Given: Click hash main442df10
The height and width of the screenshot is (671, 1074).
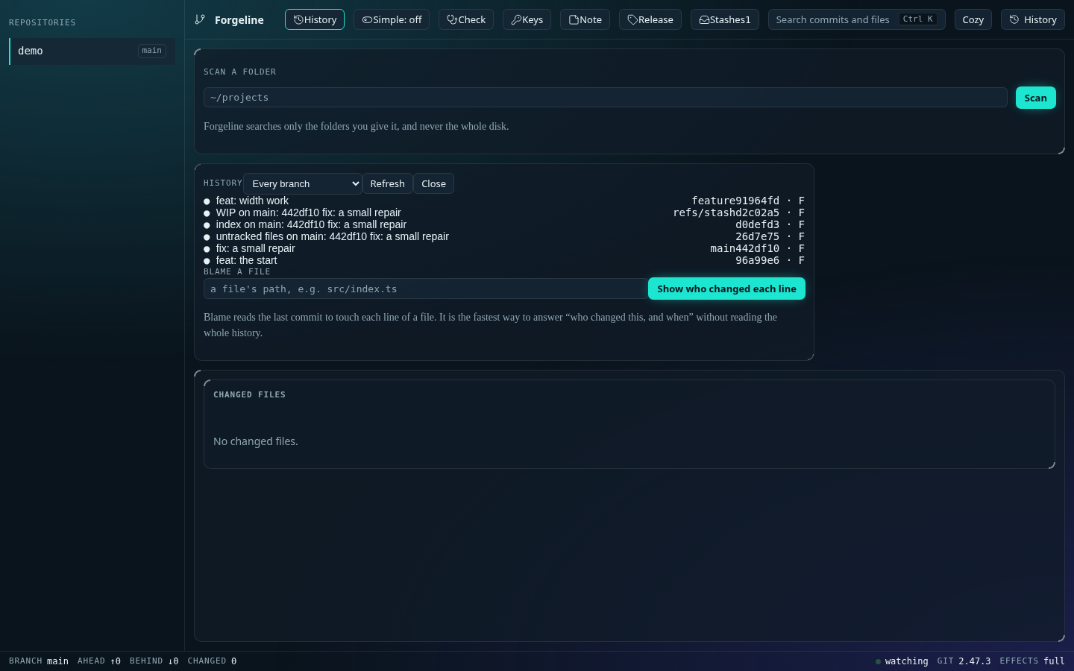Looking at the screenshot, I should tap(744, 248).
